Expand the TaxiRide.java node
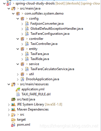The width and height of the screenshot is (101, 131). coord(22,59)
